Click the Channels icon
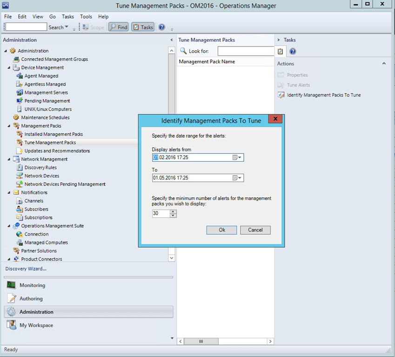Viewport: 395px width, 357px height. [x=20, y=201]
